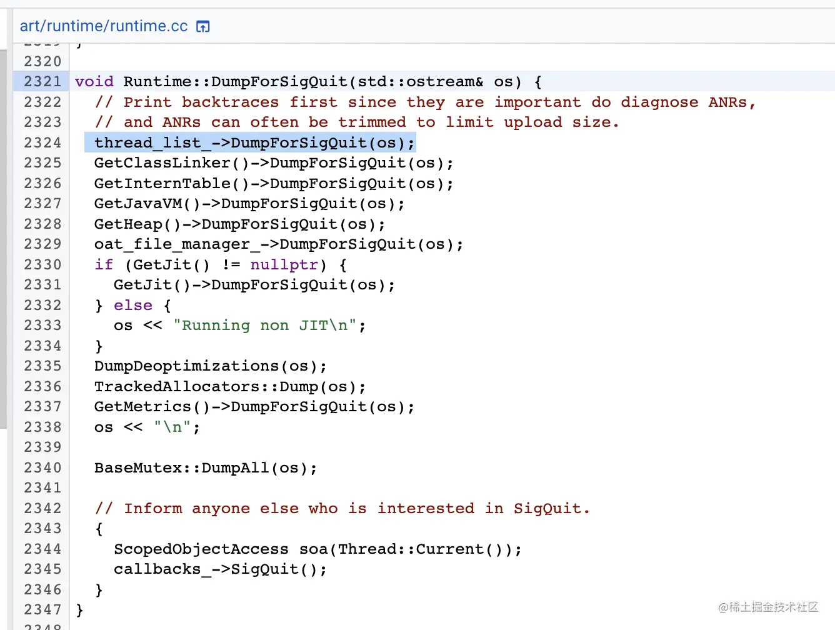Image resolution: width=835 pixels, height=630 pixels.
Task: Click the 'and ANRs can often be trimmed' comment
Action: [357, 122]
